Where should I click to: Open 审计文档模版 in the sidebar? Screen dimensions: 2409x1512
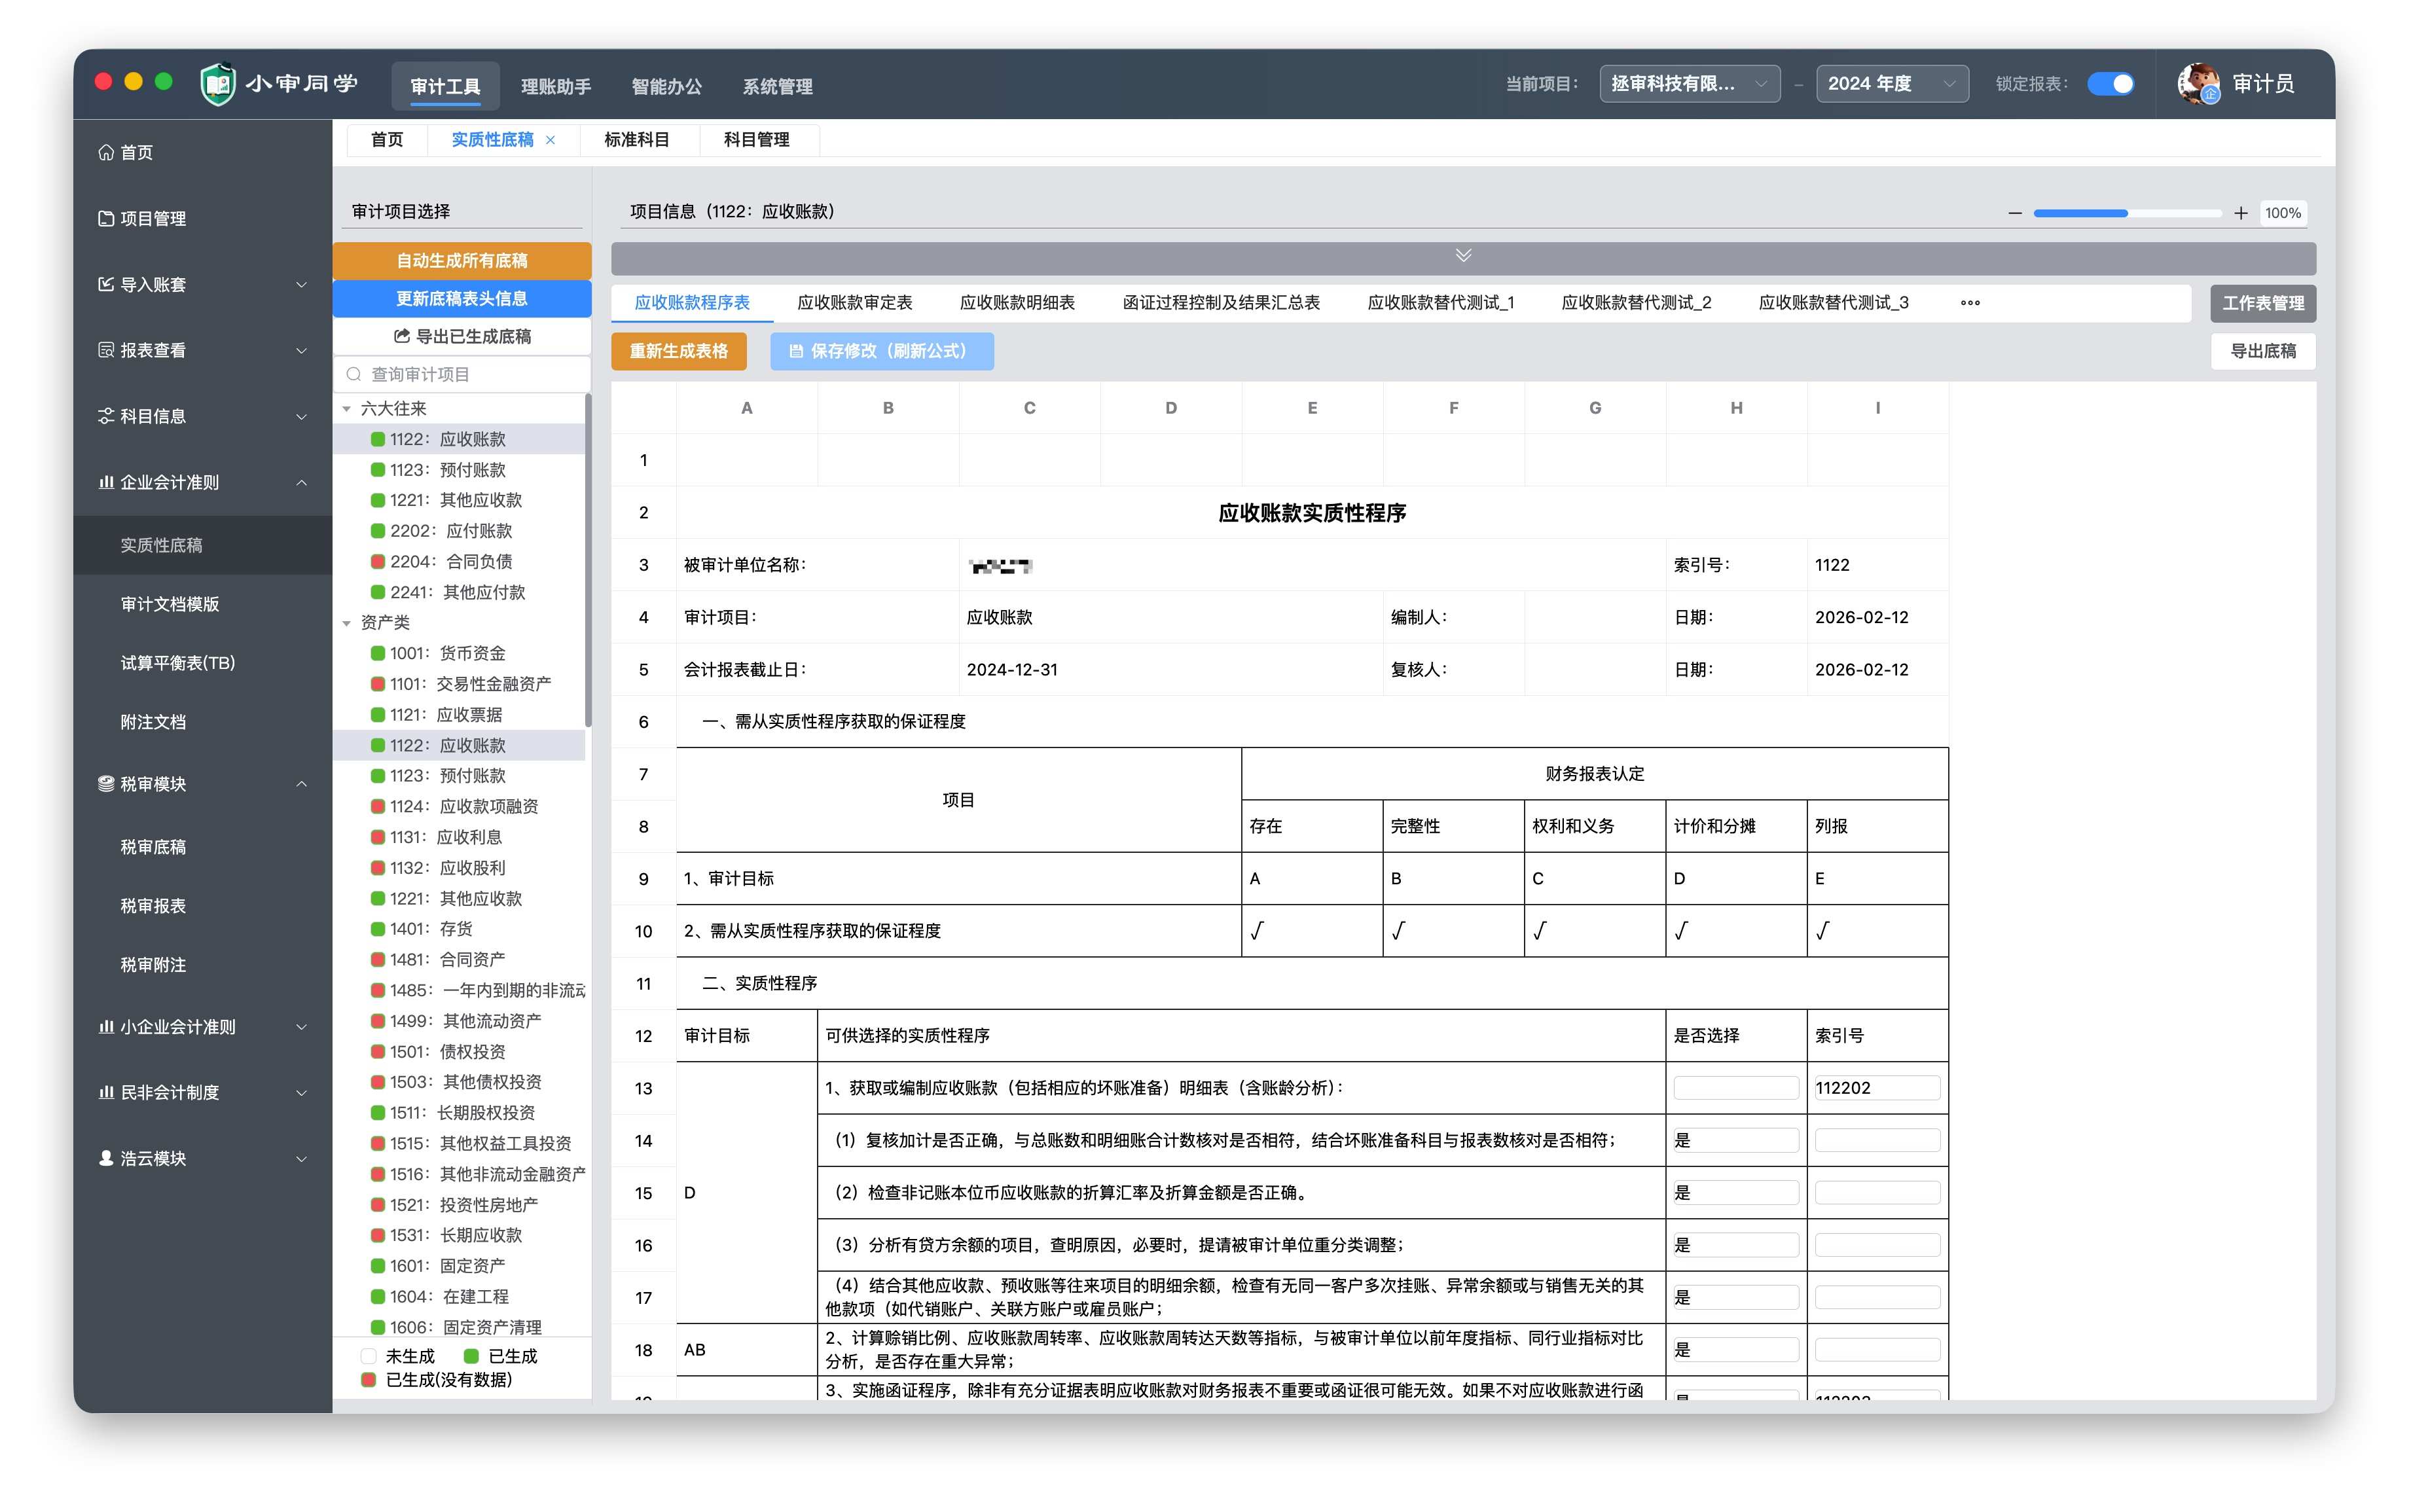click(x=170, y=604)
